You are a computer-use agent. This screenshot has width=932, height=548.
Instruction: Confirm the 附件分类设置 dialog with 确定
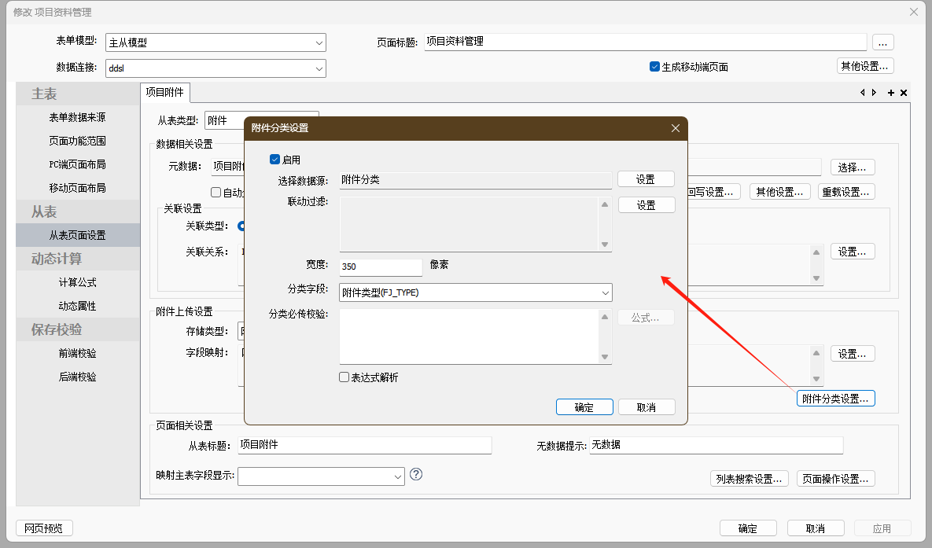(584, 407)
